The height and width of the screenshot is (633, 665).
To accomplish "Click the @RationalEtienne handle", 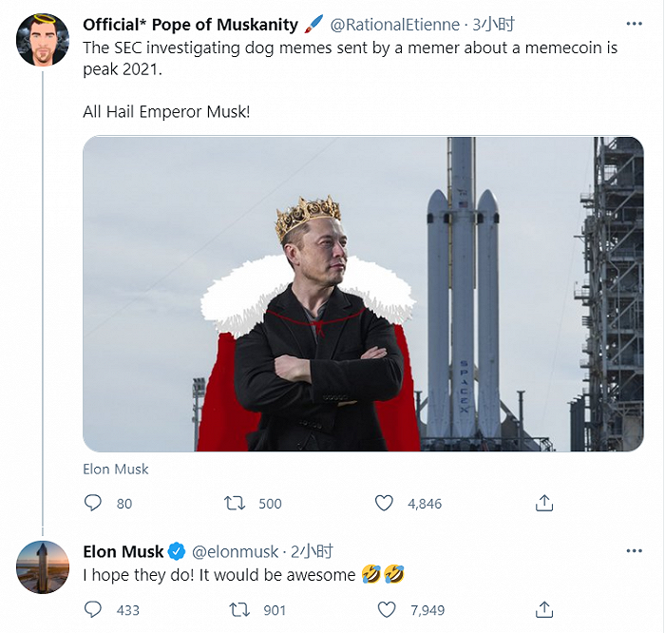I will pyautogui.click(x=394, y=24).
